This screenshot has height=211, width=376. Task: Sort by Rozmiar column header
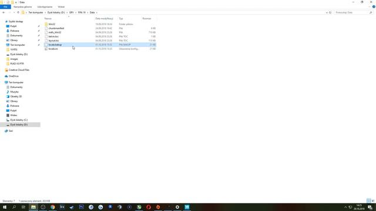tap(147, 18)
